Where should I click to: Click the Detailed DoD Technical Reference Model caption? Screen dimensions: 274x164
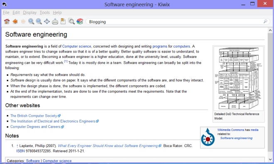click(x=237, y=116)
